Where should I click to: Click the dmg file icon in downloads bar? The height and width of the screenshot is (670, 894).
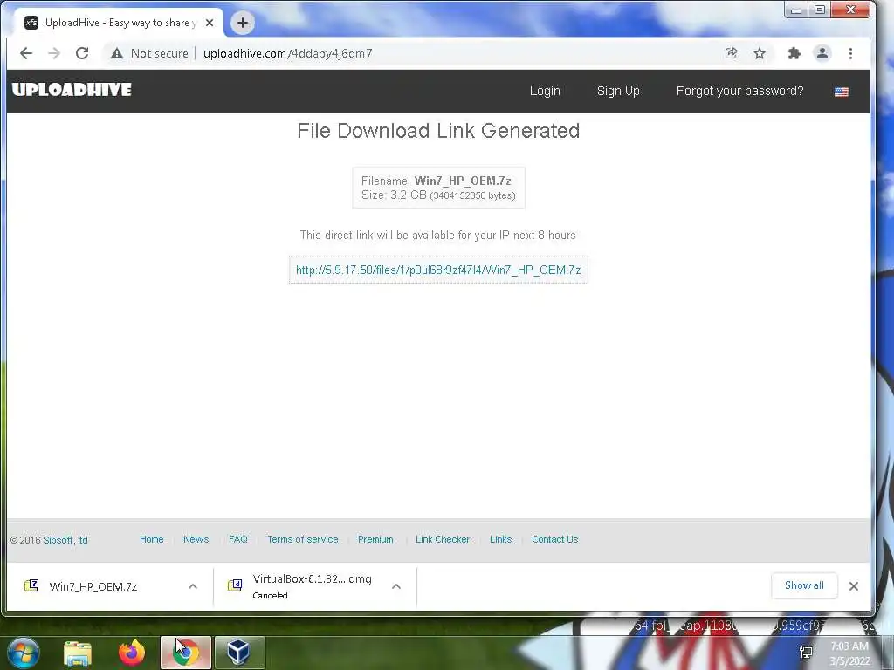point(235,585)
